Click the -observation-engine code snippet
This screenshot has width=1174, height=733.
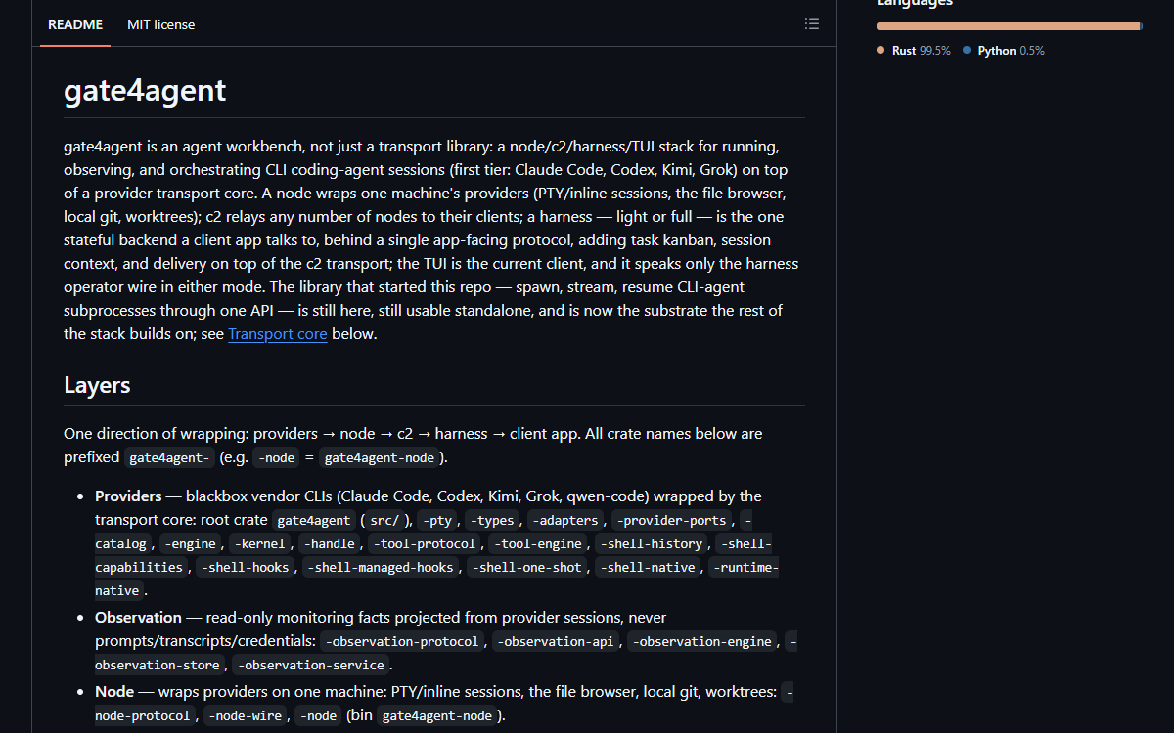click(703, 641)
